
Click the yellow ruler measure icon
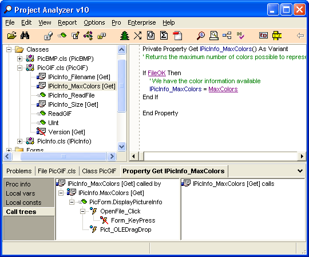tap(277, 36)
